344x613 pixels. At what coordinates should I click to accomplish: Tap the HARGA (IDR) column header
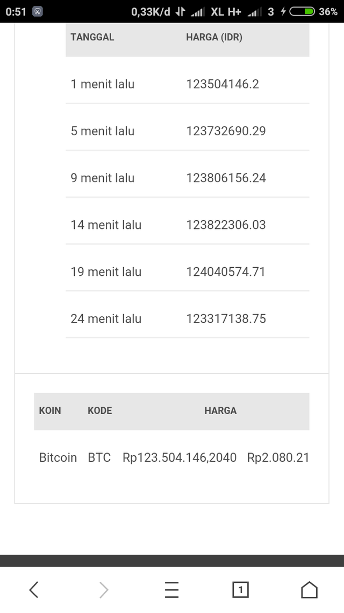pos(214,37)
